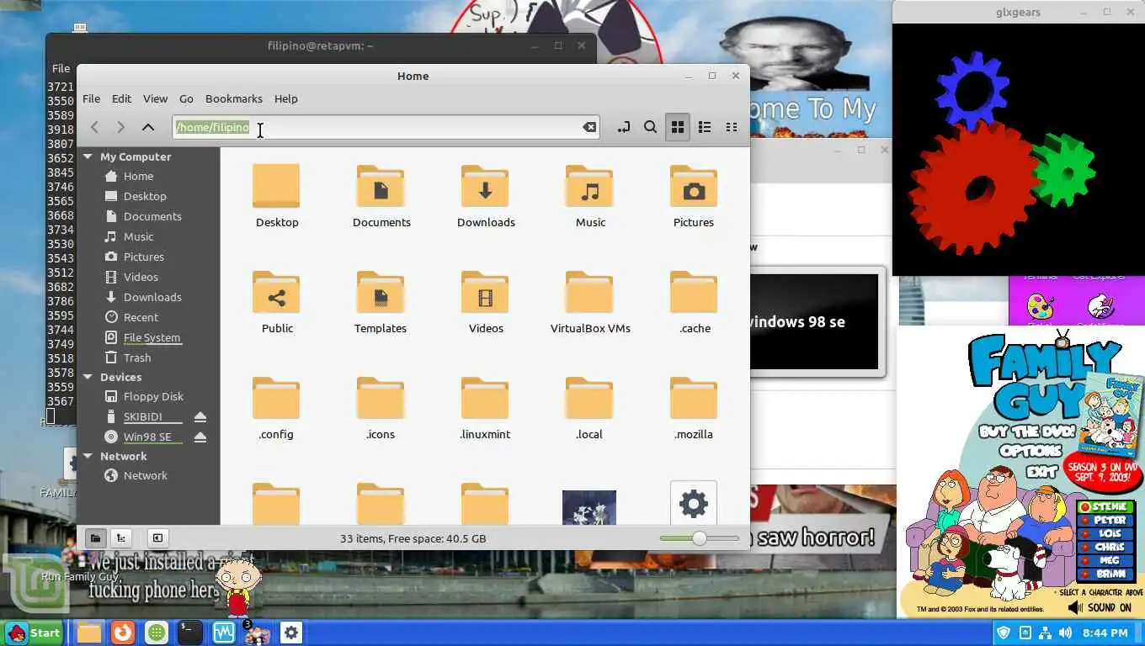Open Firefox from the taskbar
The width and height of the screenshot is (1145, 646).
click(123, 633)
